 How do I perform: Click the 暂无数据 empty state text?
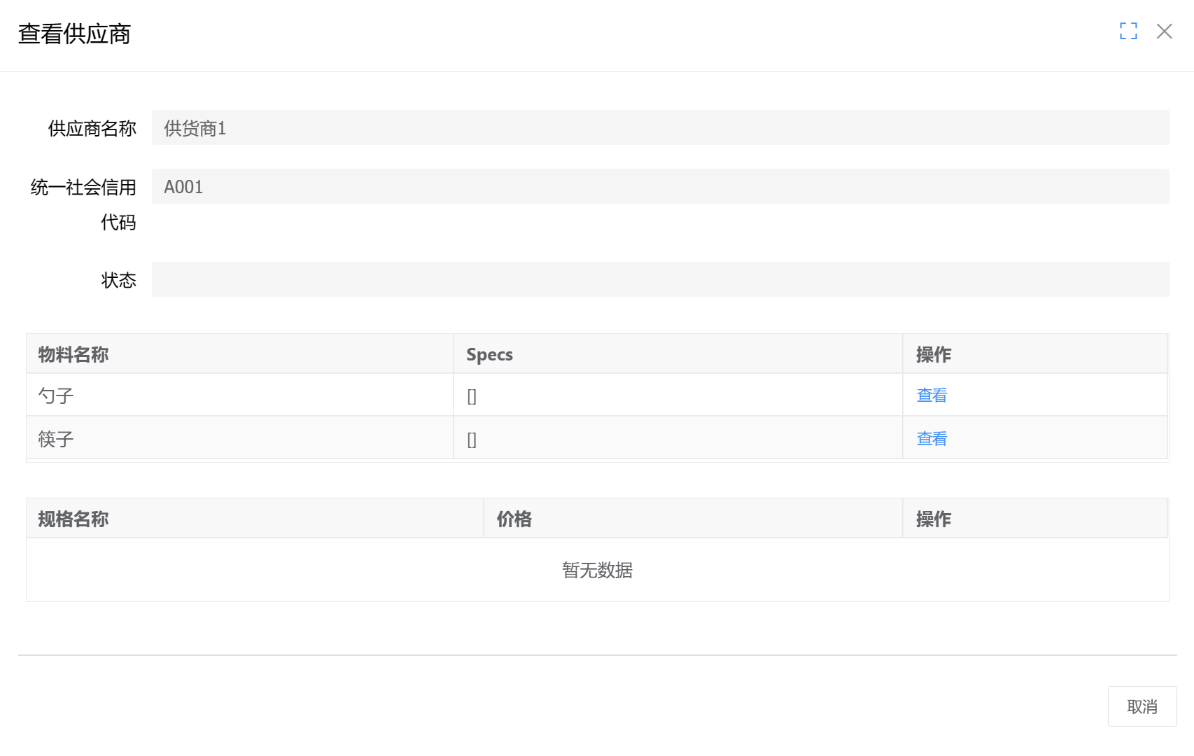[598, 570]
